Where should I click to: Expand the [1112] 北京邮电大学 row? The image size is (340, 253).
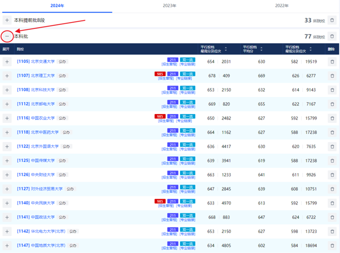pos(7,104)
